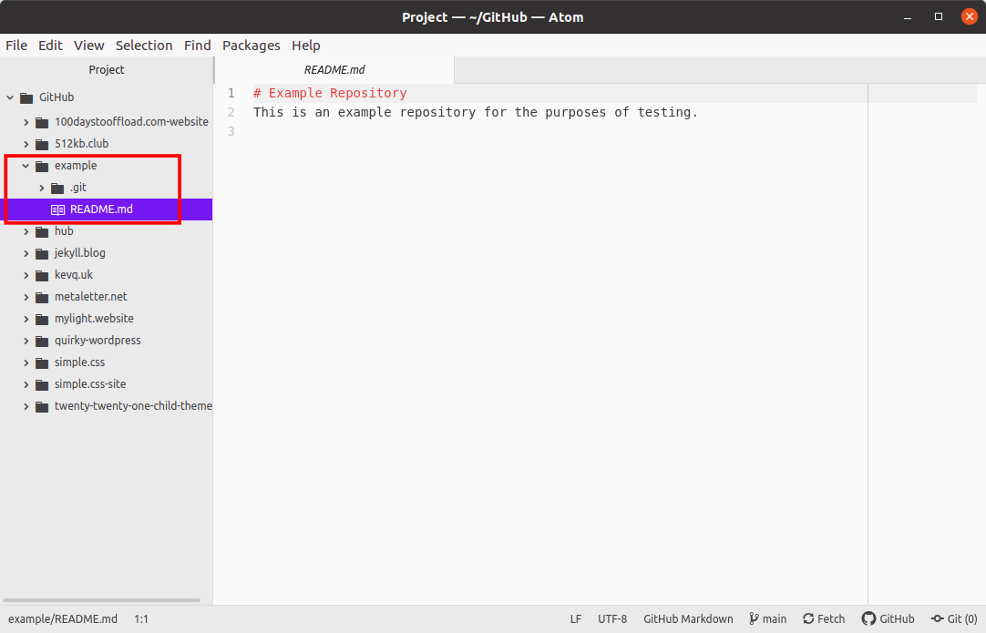Open the GitHub panel from the status bar
This screenshot has width=986, height=633.
pyautogui.click(x=888, y=618)
